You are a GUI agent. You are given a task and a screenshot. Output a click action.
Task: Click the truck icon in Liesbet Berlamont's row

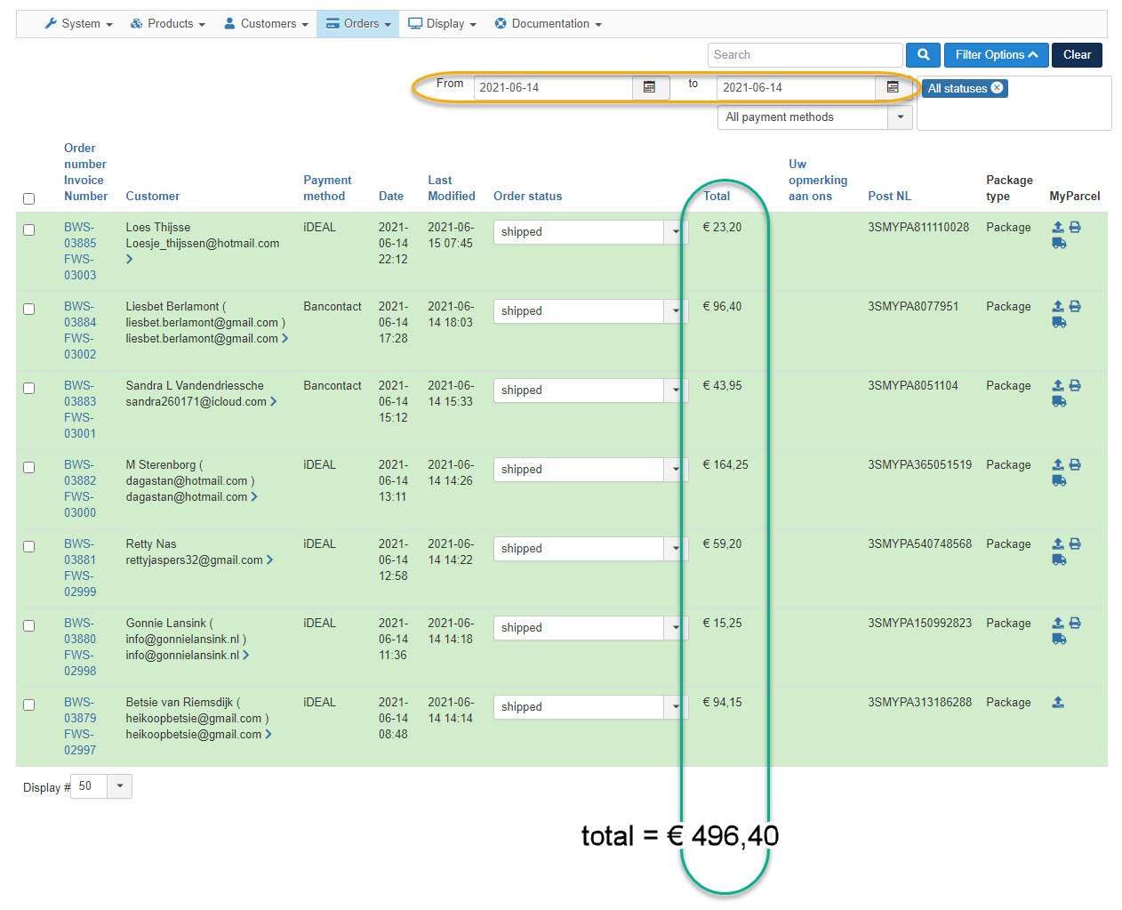click(x=1059, y=322)
